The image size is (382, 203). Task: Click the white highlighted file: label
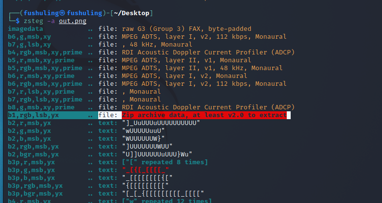[108, 115]
